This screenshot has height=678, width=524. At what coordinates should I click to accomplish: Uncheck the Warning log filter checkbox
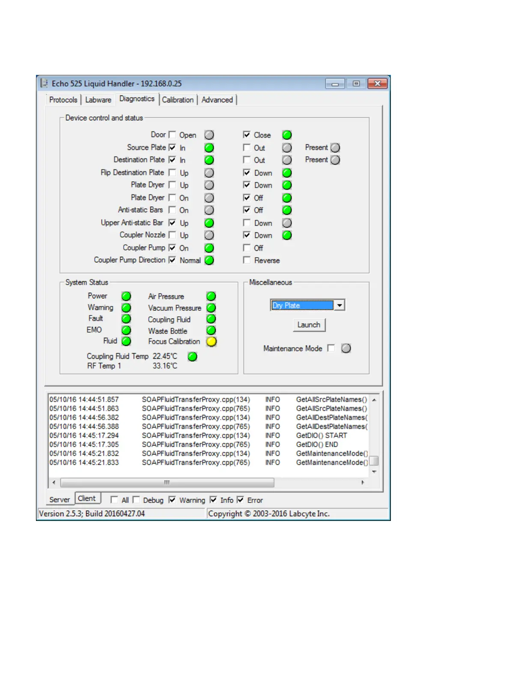[172, 500]
